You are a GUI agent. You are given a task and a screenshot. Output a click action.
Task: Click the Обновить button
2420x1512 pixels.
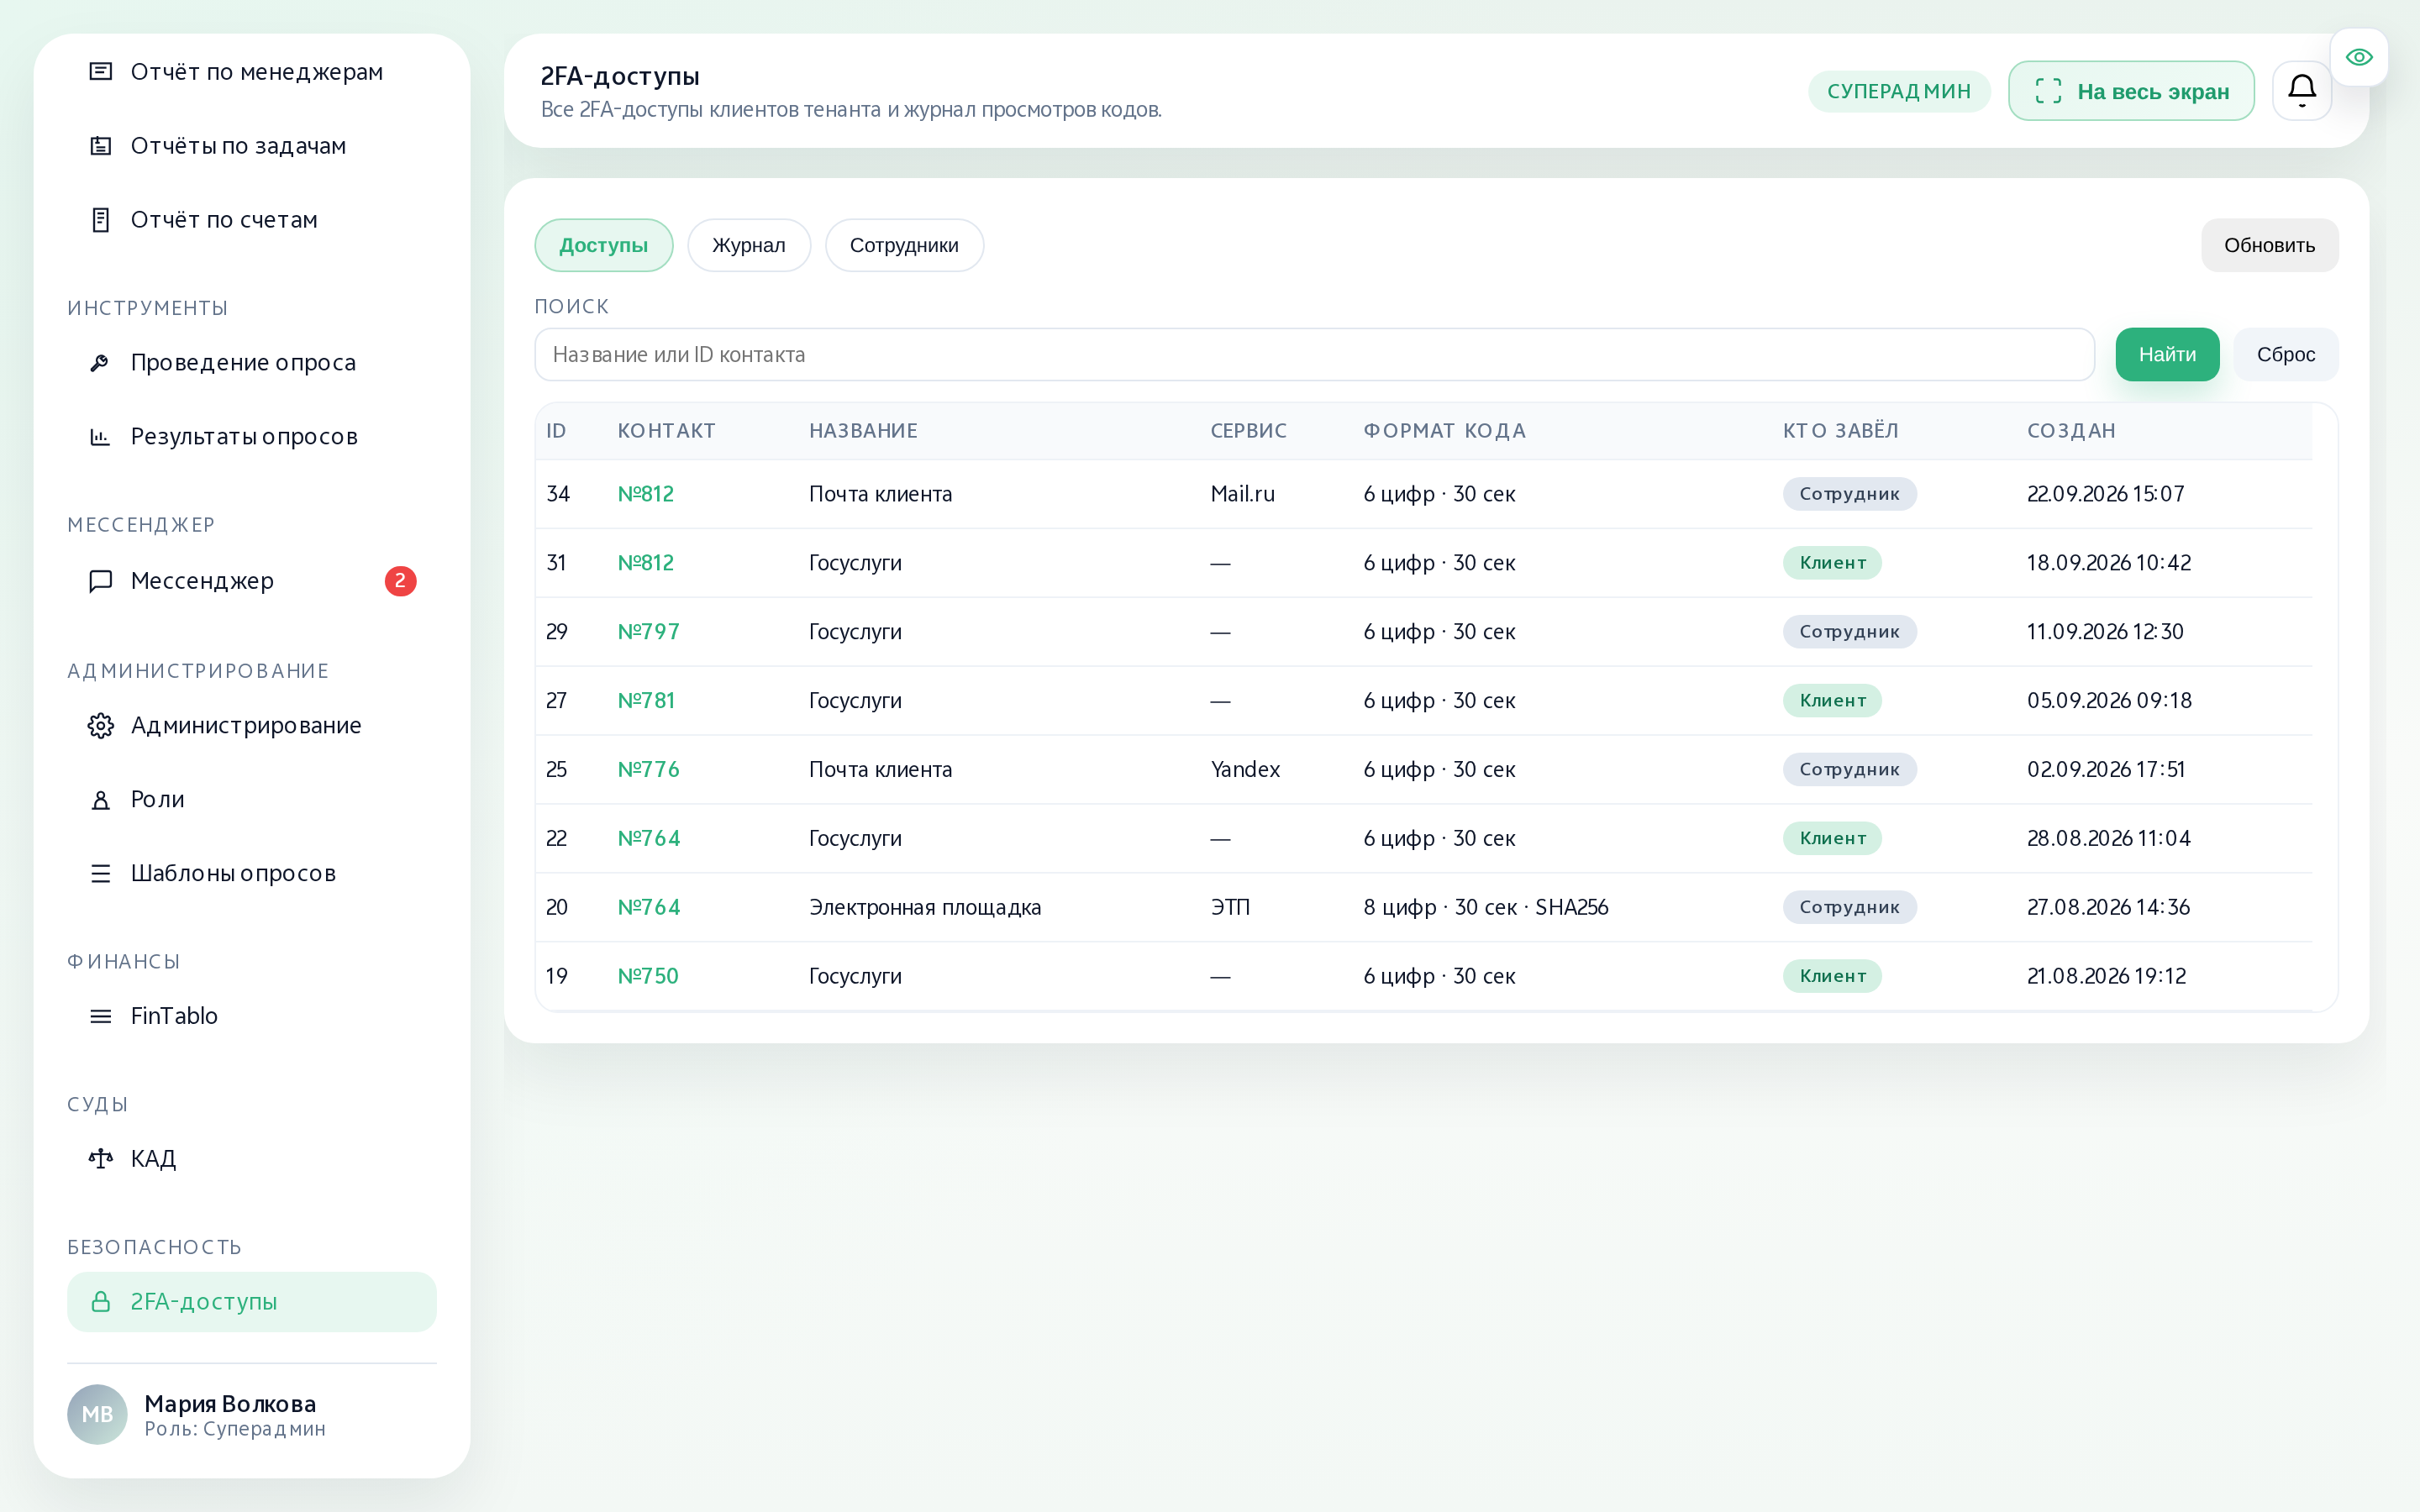pyautogui.click(x=2269, y=245)
